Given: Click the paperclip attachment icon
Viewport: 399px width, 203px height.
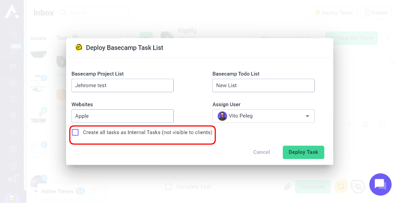Looking at the screenshot, I should pyautogui.click(x=288, y=187).
